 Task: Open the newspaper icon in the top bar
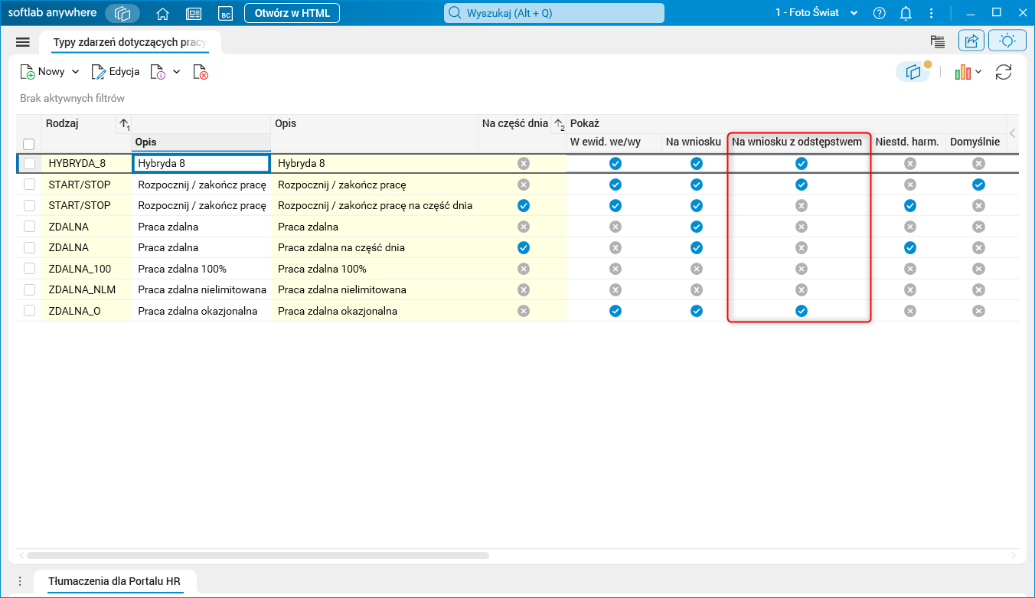[x=194, y=13]
